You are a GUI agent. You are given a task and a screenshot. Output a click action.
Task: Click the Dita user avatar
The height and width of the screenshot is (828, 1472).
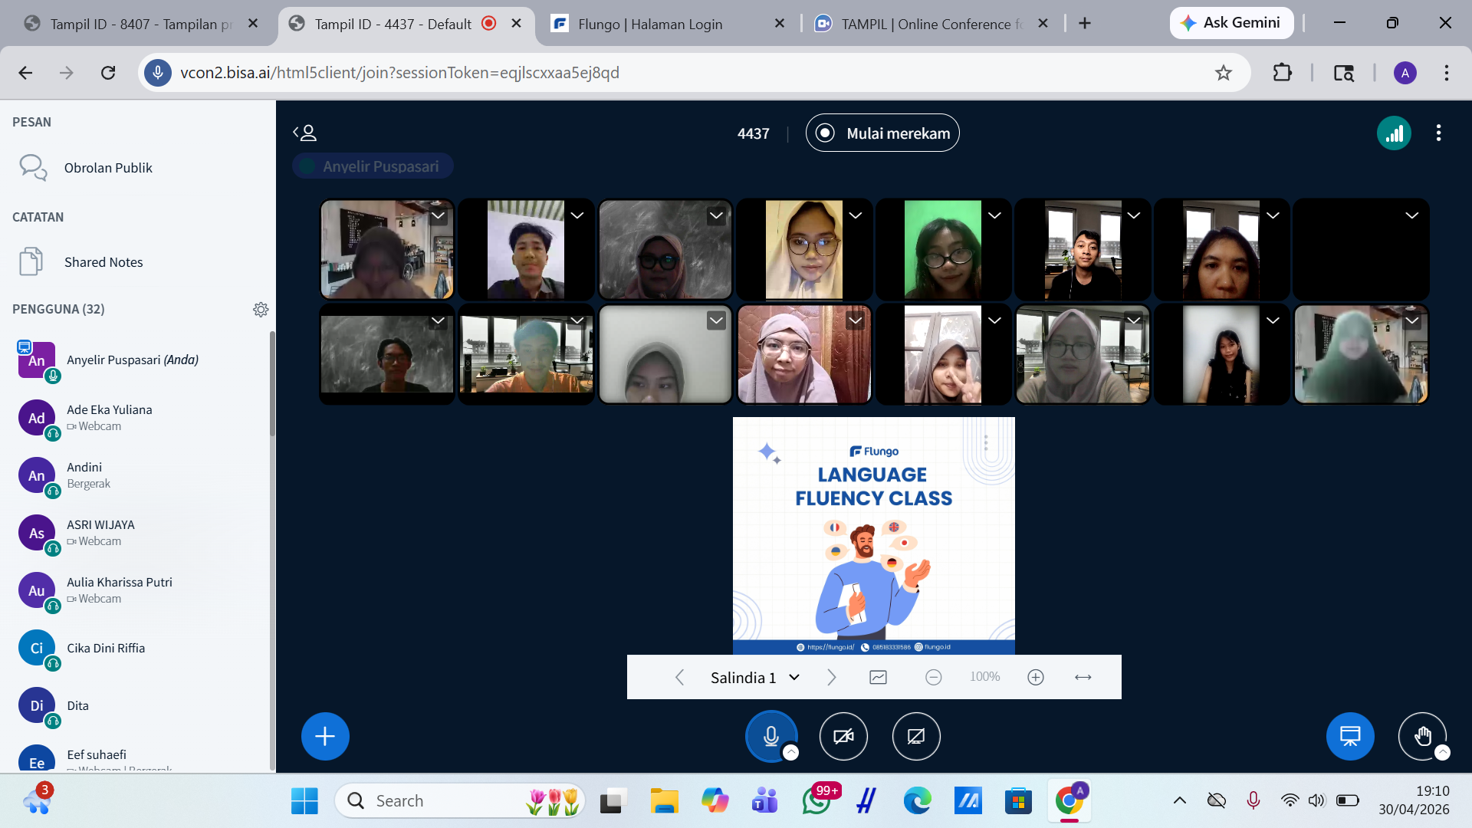(37, 705)
